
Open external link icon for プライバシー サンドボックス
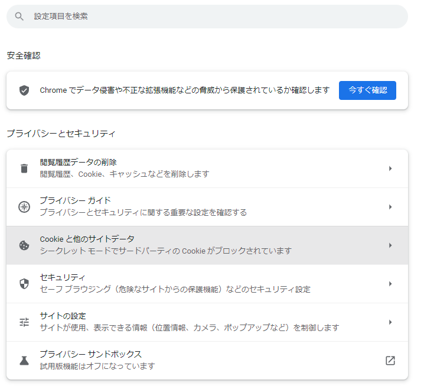coord(390,361)
